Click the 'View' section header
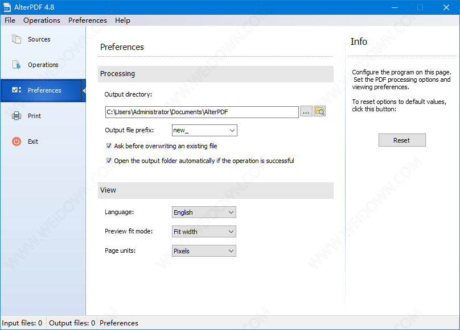460x330 pixels. pos(216,190)
